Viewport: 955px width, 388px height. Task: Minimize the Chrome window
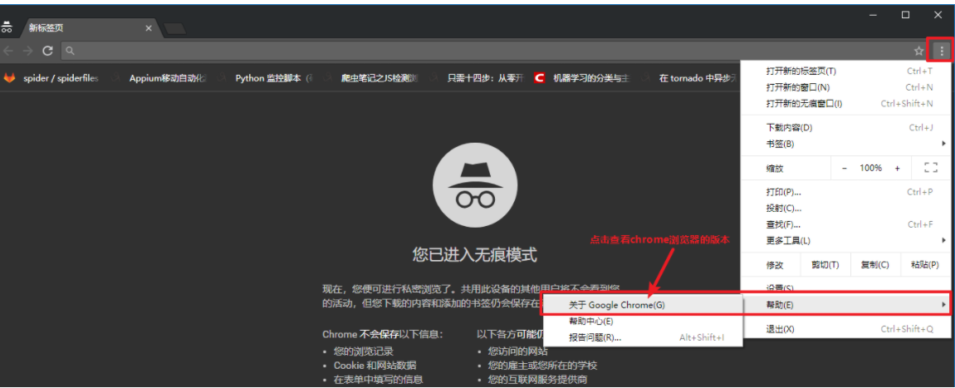click(x=874, y=14)
